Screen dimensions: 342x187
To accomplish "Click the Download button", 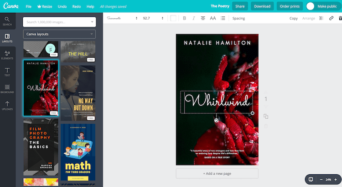I will tap(262, 6).
